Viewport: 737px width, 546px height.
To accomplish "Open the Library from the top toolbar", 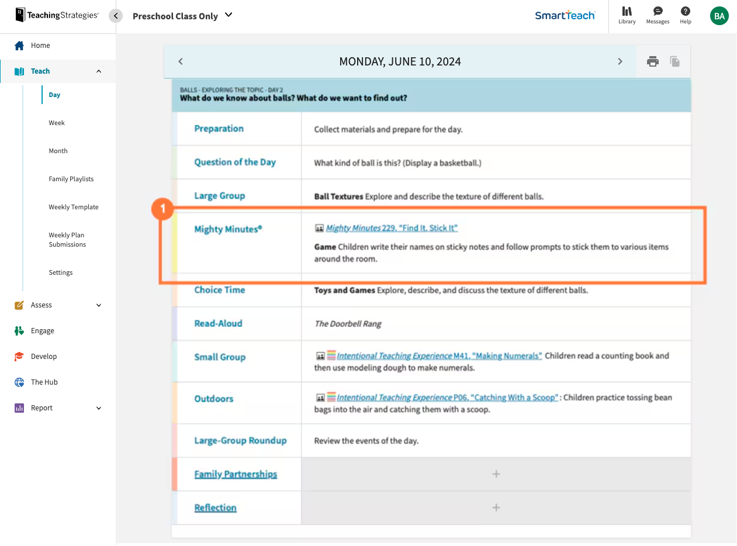I will pyautogui.click(x=627, y=16).
